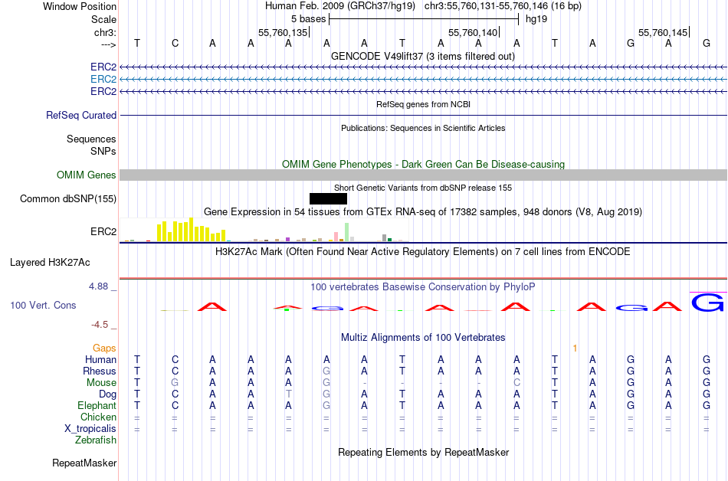Click the Elephant species label

(x=97, y=405)
